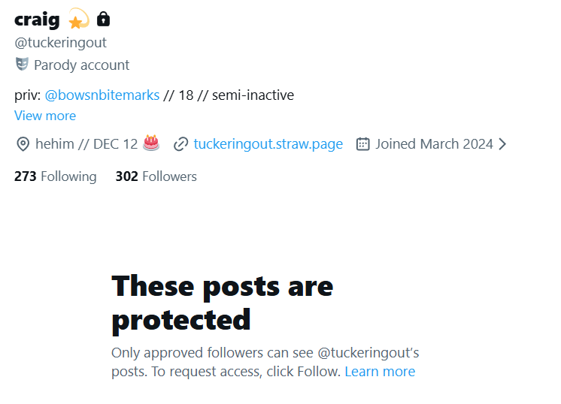Expand the chevron after Joined March 2024
The image size is (561, 404).
point(502,143)
